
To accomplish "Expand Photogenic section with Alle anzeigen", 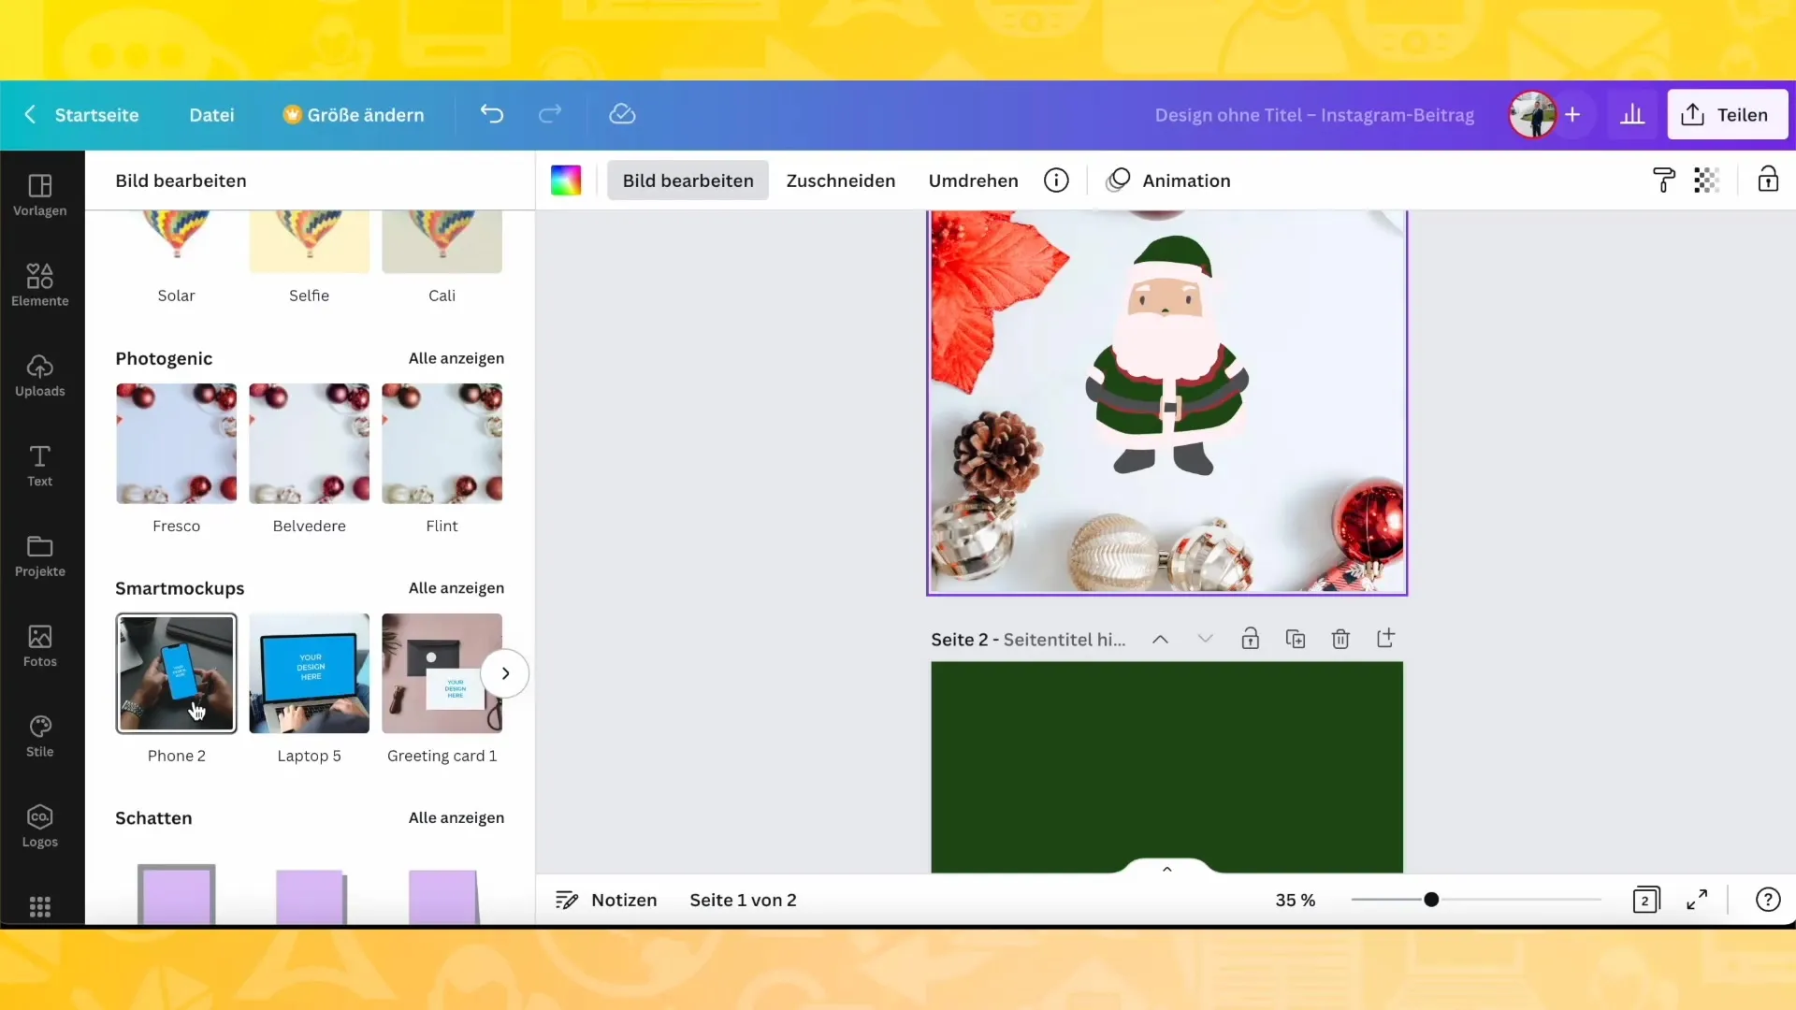I will tap(457, 357).
